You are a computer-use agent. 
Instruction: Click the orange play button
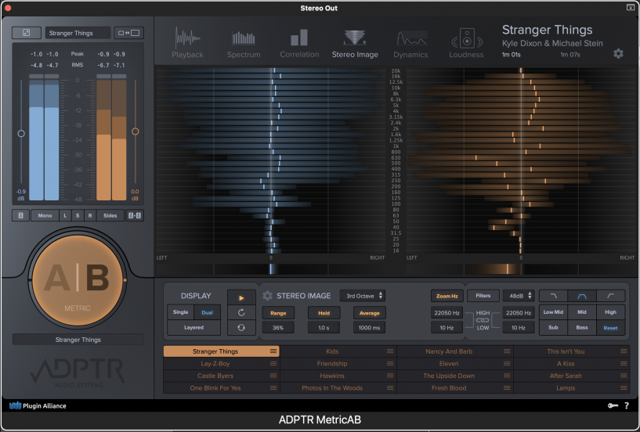[240, 297]
